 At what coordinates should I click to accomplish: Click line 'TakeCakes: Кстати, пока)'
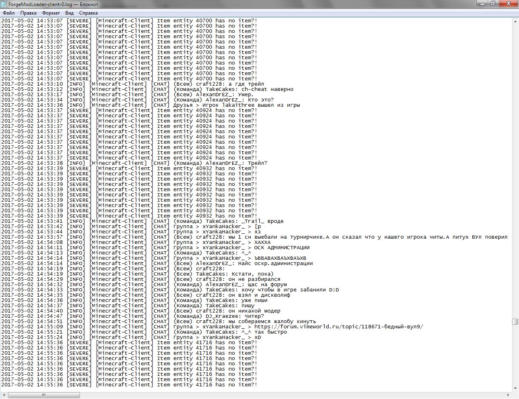(137, 274)
